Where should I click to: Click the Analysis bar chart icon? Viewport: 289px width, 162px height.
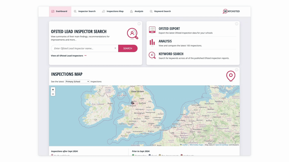152,42
